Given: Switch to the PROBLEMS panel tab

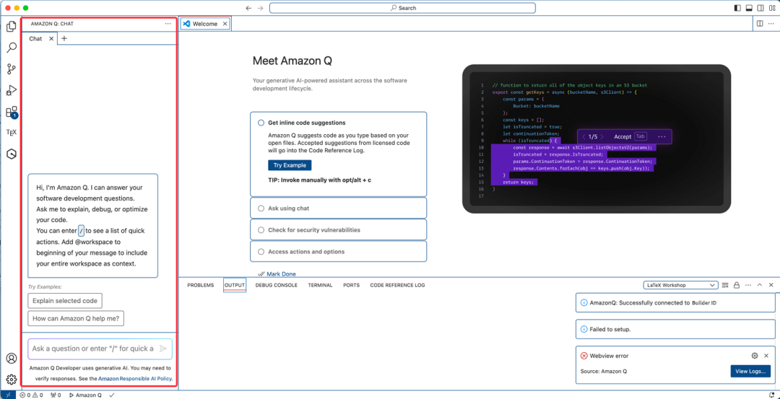Looking at the screenshot, I should pos(201,285).
